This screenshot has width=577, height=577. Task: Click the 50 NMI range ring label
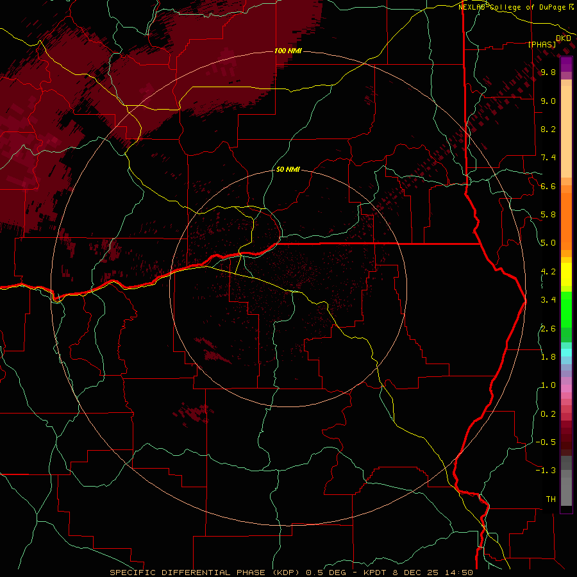288,169
